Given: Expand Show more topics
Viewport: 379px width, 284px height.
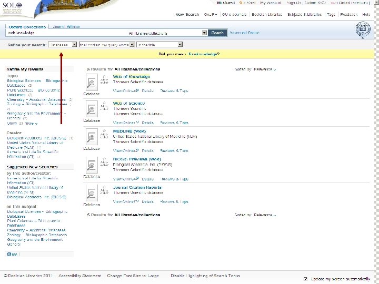Looking at the screenshot, I should pyautogui.click(x=22, y=124).
